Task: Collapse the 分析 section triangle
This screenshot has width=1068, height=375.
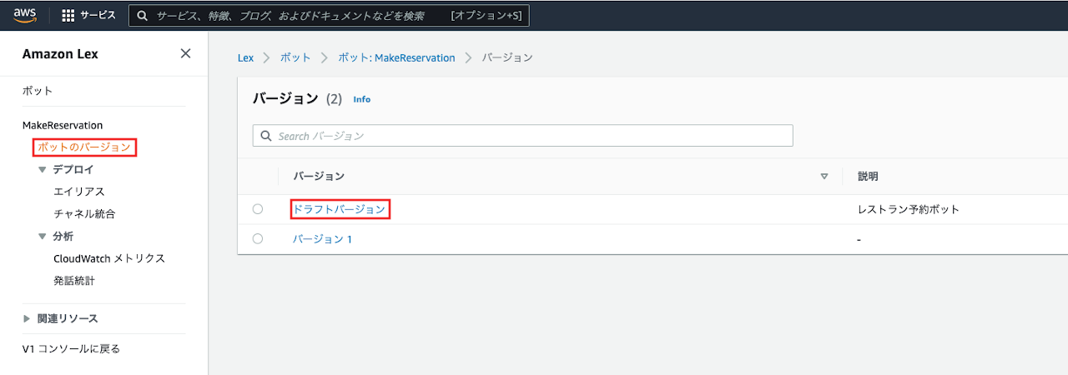Action: coord(43,237)
